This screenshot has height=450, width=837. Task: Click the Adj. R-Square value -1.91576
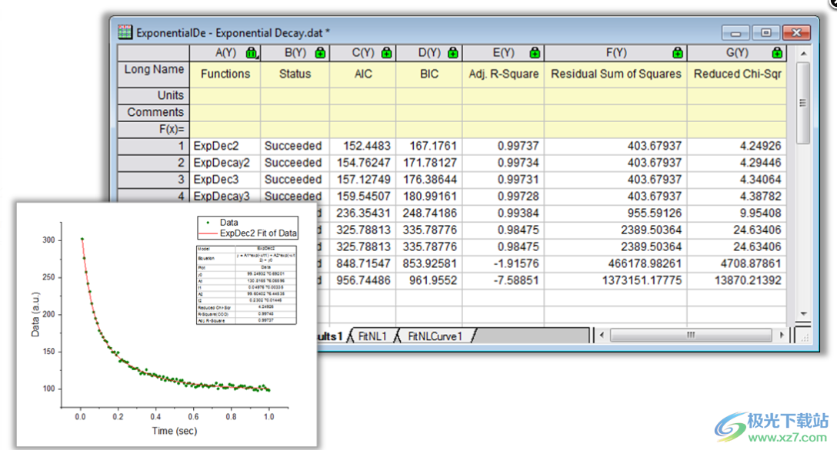click(503, 263)
